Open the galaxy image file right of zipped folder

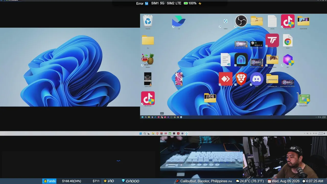(x=288, y=82)
